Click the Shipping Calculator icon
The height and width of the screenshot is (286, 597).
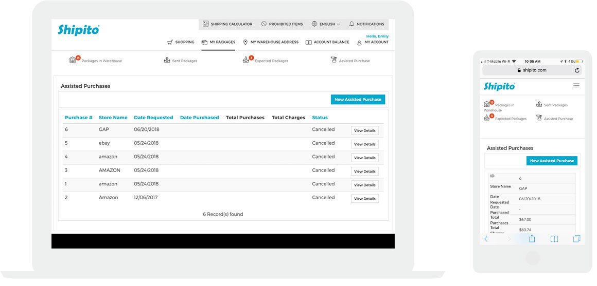tap(206, 24)
